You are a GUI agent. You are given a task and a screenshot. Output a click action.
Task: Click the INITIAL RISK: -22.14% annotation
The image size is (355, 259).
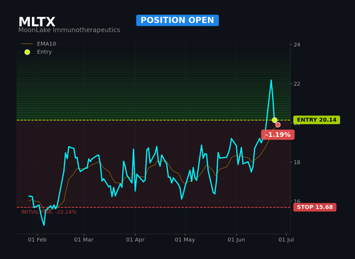49,212
